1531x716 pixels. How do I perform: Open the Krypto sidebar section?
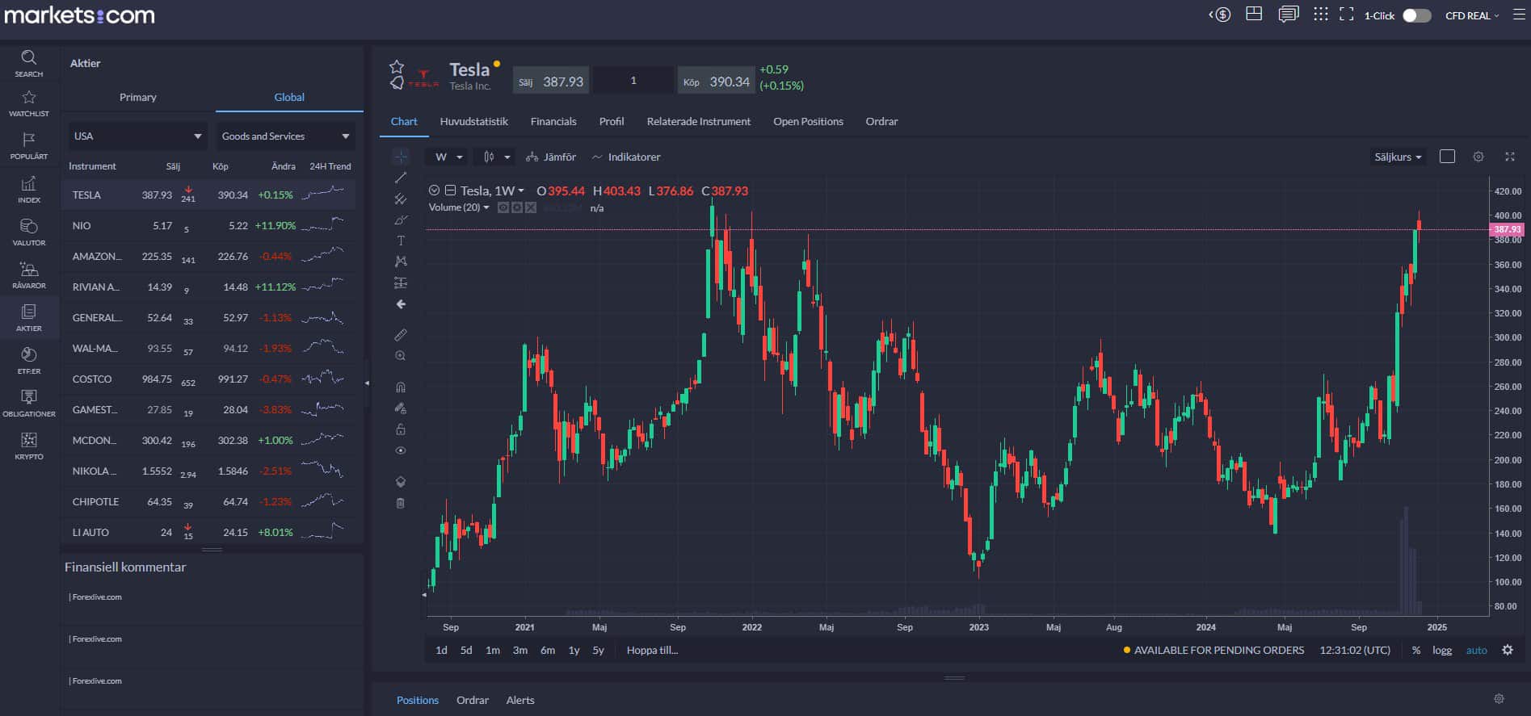point(29,446)
